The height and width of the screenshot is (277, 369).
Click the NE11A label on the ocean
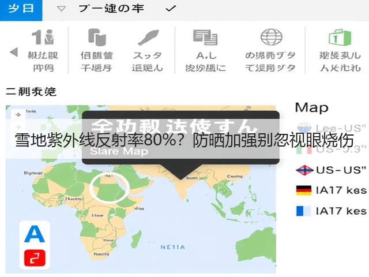pyautogui.click(x=173, y=247)
